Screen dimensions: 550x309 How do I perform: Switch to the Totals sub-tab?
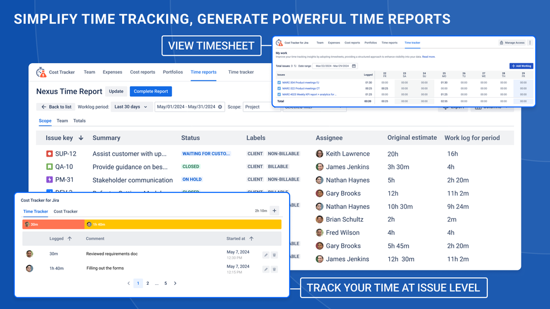tap(79, 121)
